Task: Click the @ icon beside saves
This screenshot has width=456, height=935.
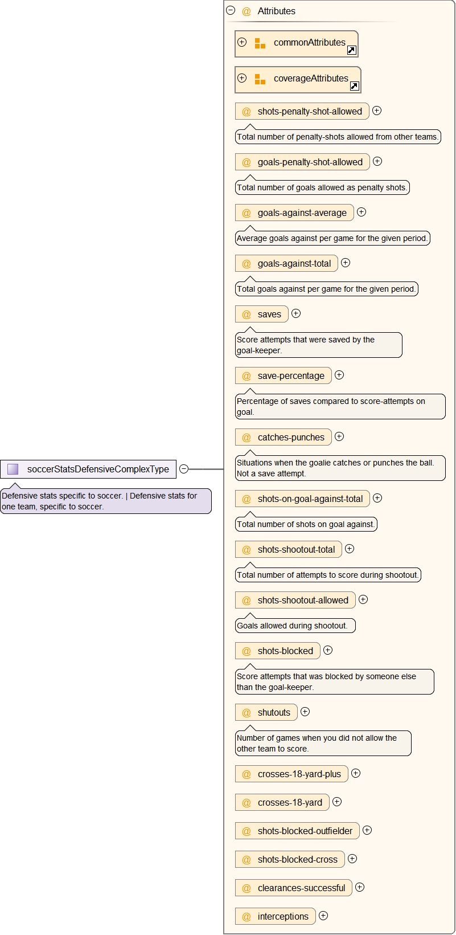Action: point(247,315)
